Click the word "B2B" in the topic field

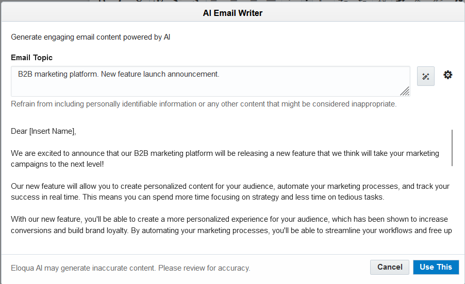(25, 74)
